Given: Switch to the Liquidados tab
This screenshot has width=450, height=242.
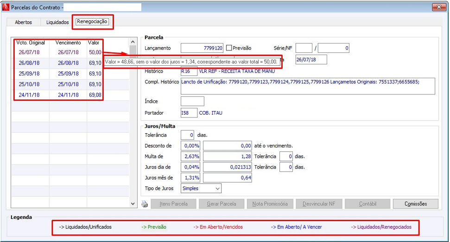Looking at the screenshot, I should tap(57, 22).
